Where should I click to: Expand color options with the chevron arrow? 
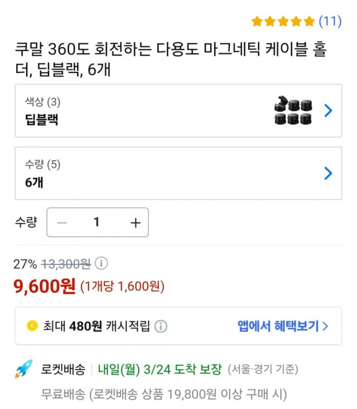[x=328, y=111]
